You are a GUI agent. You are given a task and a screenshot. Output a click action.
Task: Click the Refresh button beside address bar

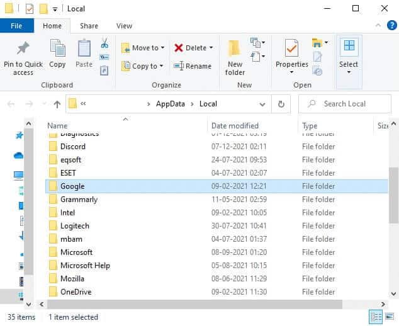[x=281, y=104]
